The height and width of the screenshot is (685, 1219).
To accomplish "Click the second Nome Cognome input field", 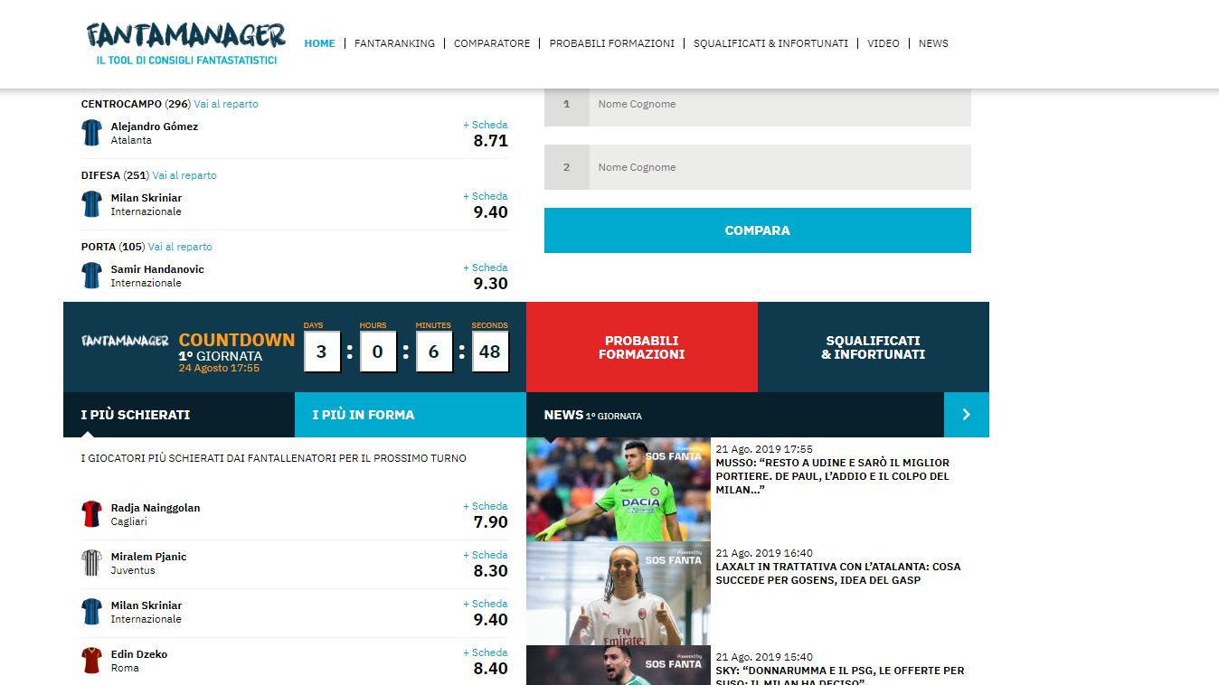I will [x=779, y=167].
